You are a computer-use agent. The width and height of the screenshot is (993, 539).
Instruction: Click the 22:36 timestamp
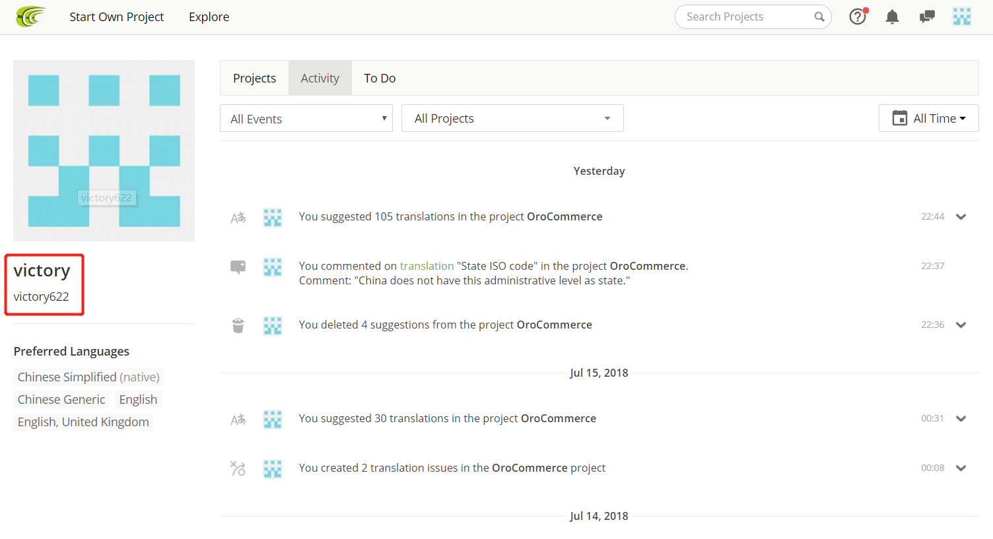932,325
